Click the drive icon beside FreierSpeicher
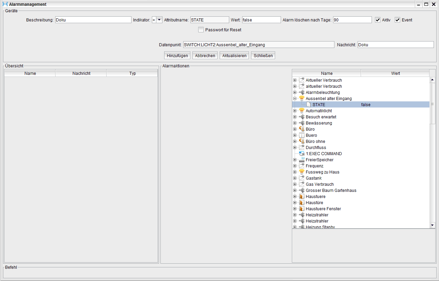 301,160
